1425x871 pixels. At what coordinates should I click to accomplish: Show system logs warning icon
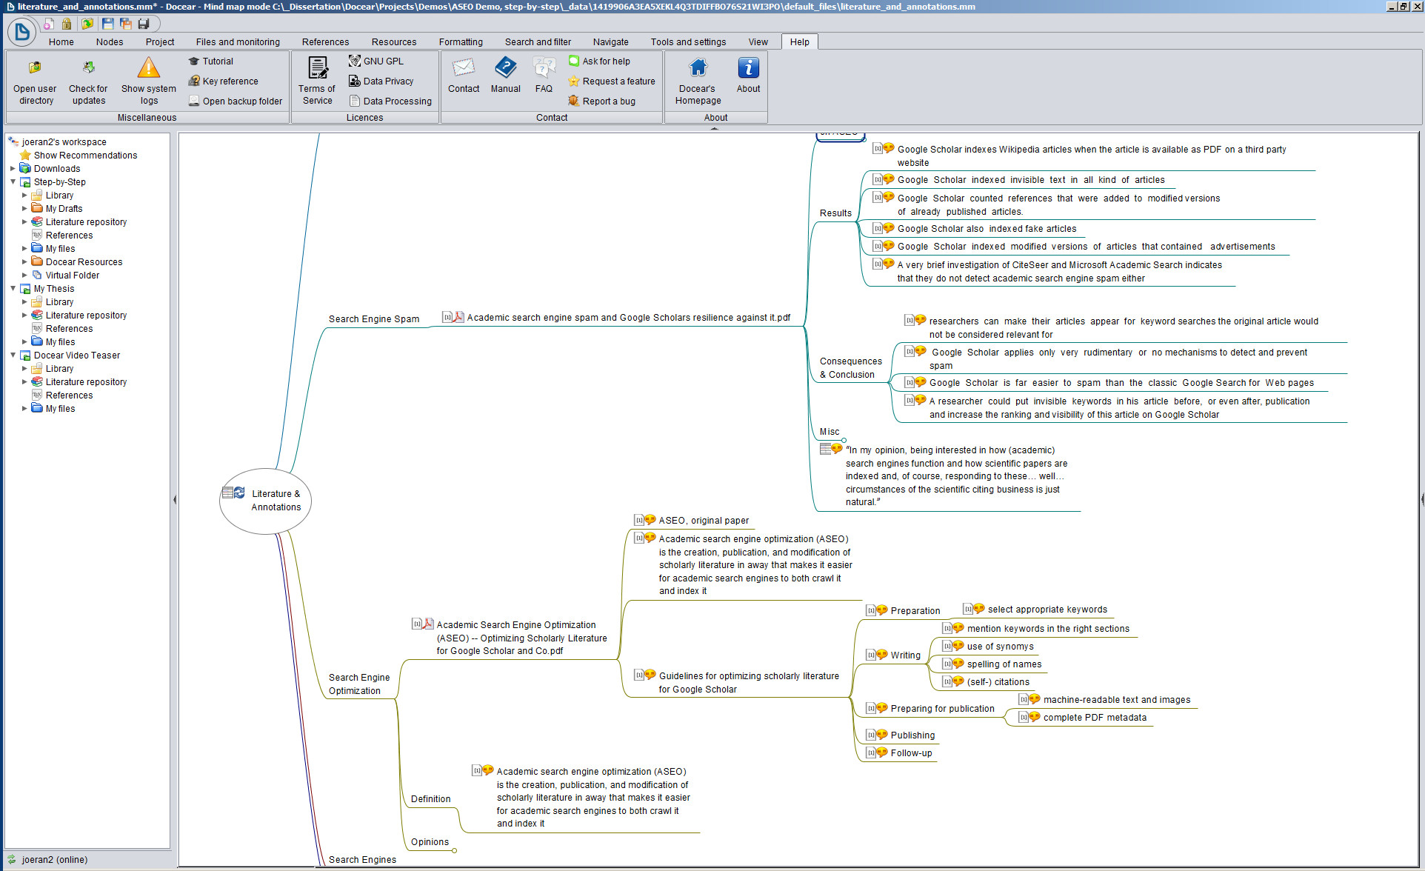tap(149, 69)
